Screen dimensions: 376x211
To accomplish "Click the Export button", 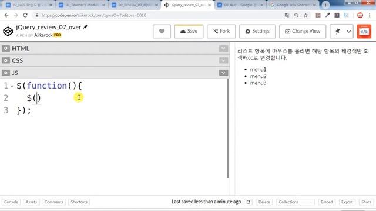I will 347,202.
